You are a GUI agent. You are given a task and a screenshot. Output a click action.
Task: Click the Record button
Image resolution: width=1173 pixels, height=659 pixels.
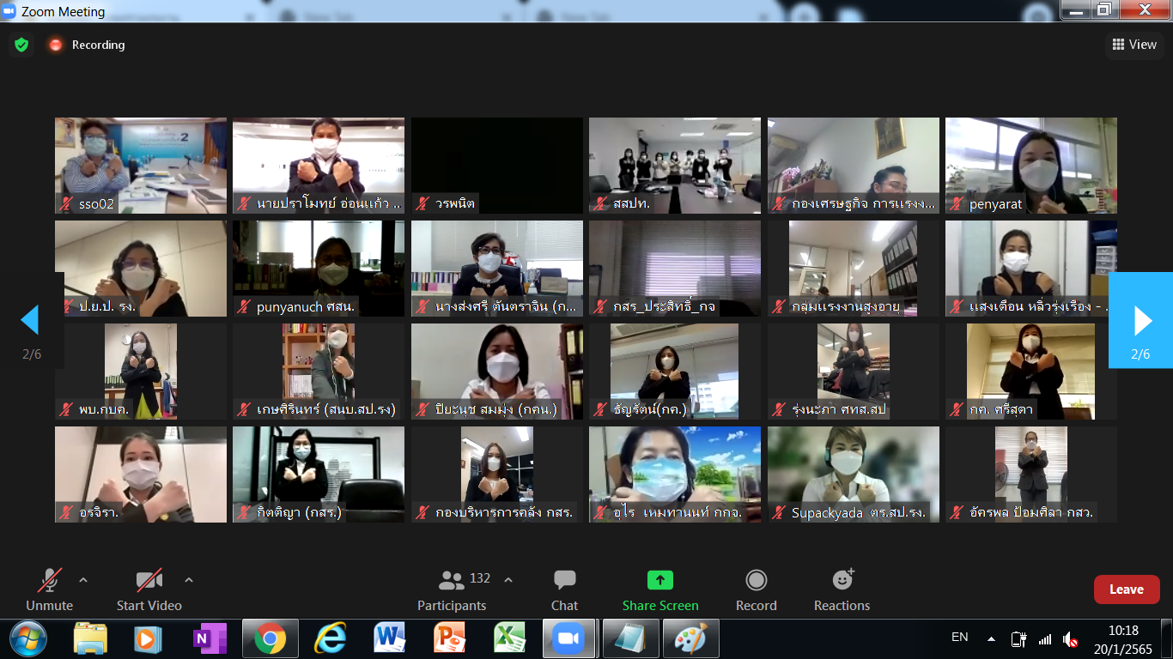pyautogui.click(x=756, y=589)
